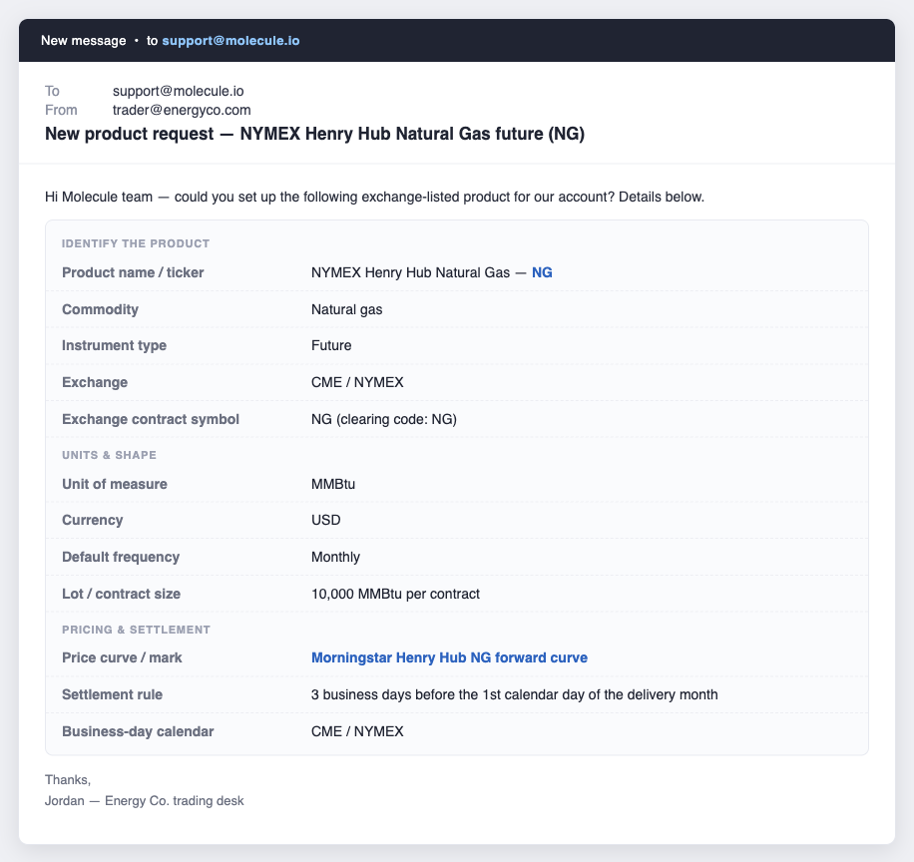Click the 'PRICING & SETTLEMENT' section heading
This screenshot has width=914, height=862.
pos(136,630)
